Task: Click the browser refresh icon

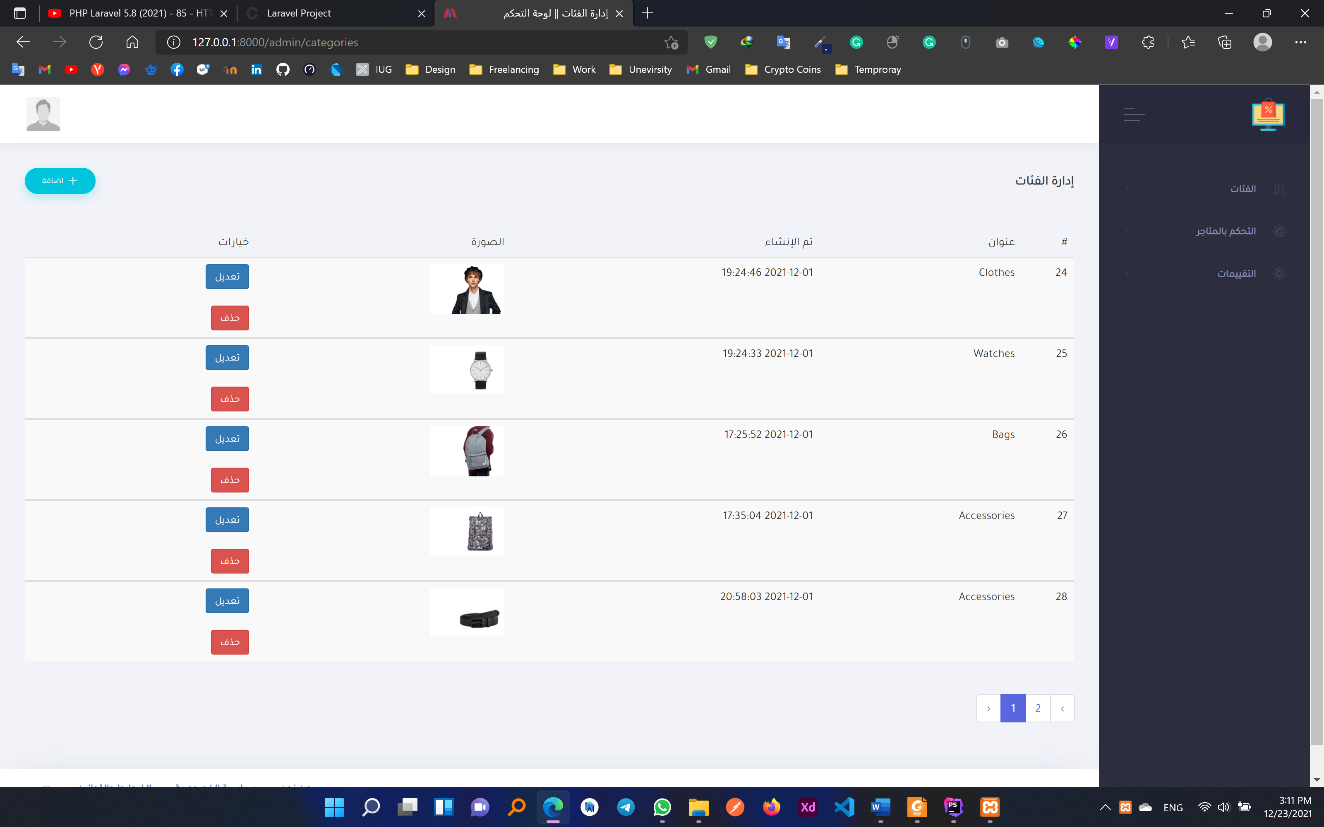Action: [x=96, y=42]
